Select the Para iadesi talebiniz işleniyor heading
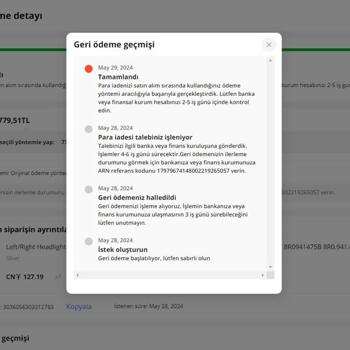The image size is (350, 350). point(145,137)
